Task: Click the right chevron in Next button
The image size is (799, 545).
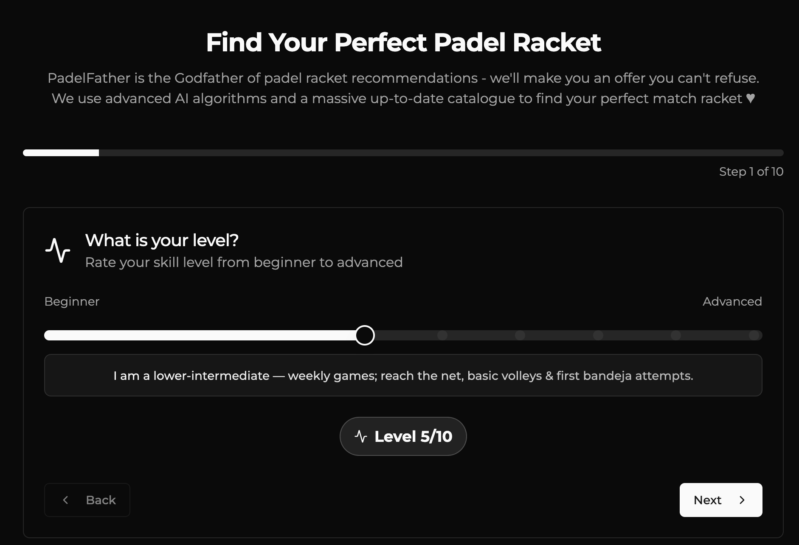Action: click(x=742, y=500)
